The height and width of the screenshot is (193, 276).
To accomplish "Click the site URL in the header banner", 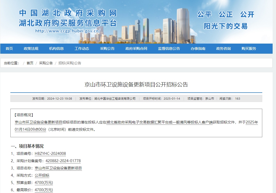I will 68,31.
